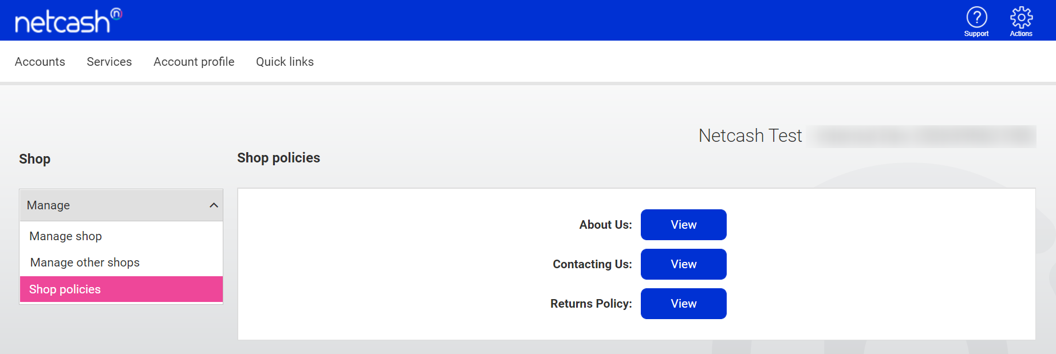Click the Shop policies page heading
The height and width of the screenshot is (354, 1056).
[279, 158]
